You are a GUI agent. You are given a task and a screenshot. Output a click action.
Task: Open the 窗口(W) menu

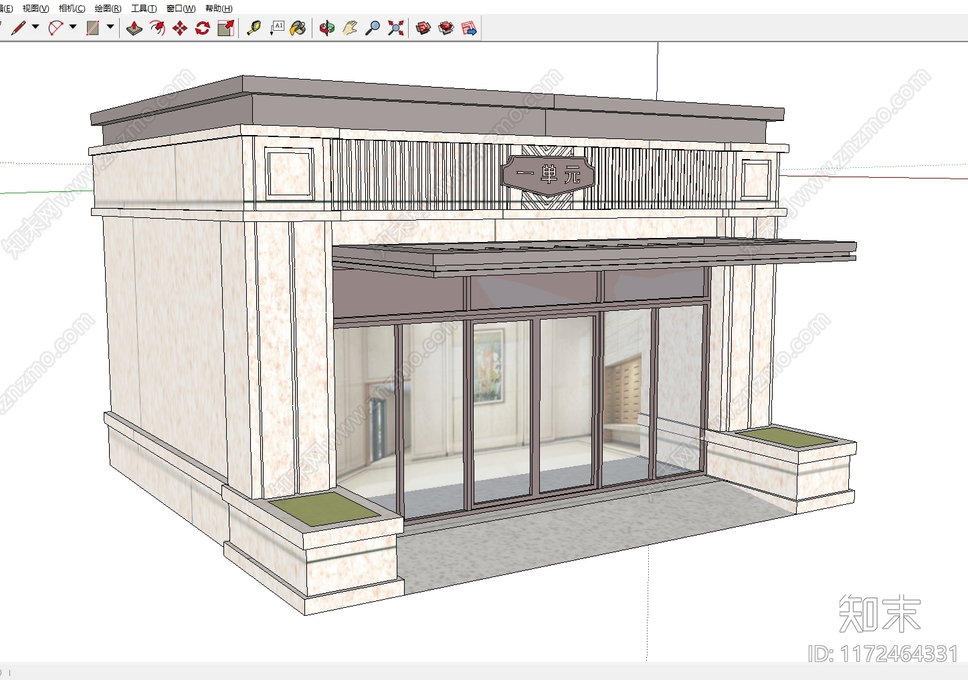(181, 8)
